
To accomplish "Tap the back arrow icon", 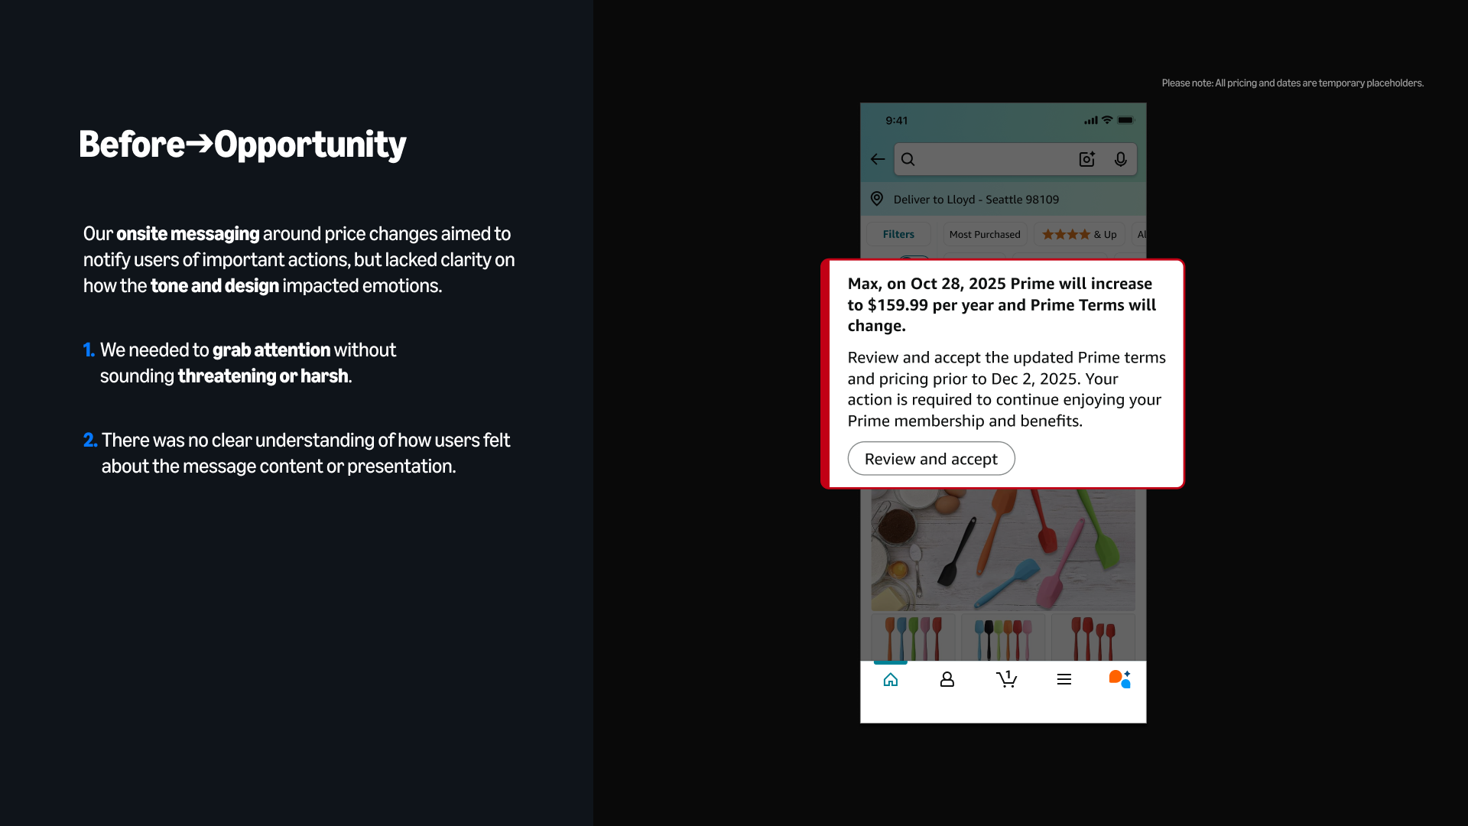I will tap(877, 159).
